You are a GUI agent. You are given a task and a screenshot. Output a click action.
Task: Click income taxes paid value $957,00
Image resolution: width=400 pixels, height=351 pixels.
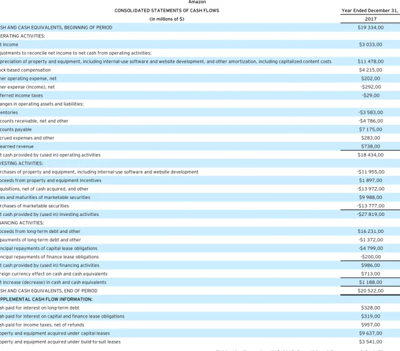tap(371, 324)
